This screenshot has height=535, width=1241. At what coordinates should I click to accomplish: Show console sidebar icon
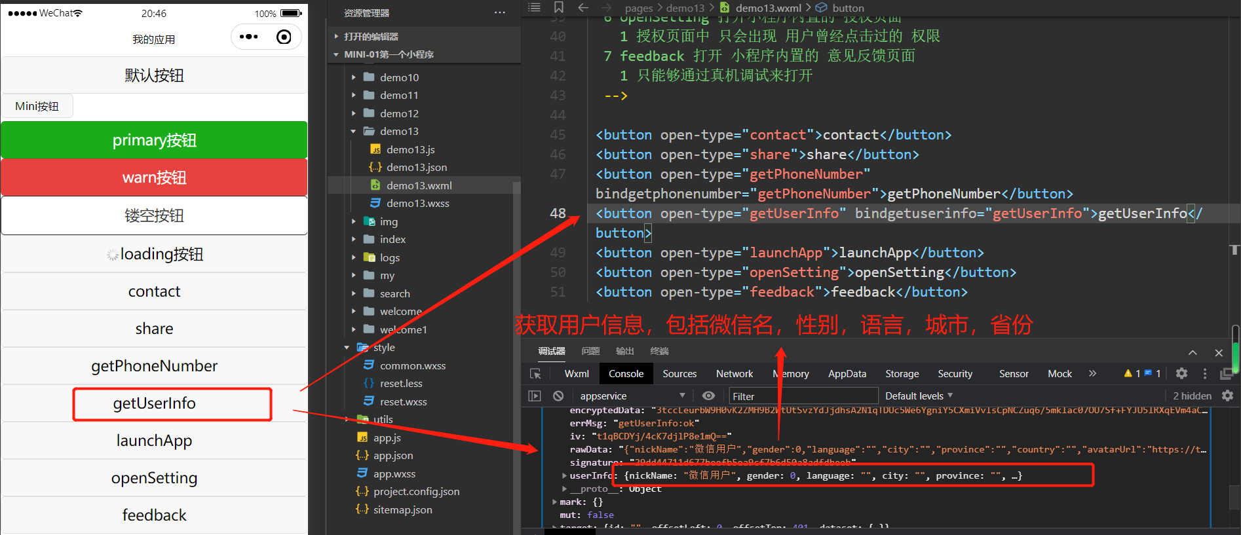click(x=535, y=396)
